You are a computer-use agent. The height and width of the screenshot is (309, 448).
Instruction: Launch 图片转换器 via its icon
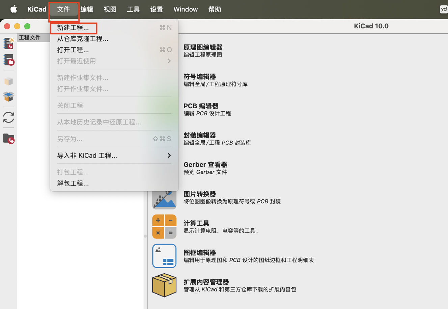[x=164, y=199]
